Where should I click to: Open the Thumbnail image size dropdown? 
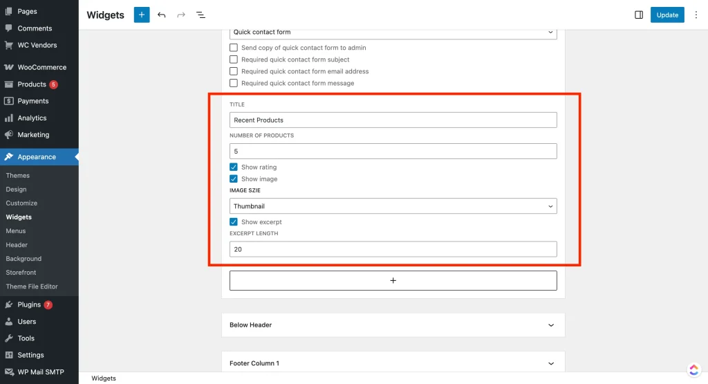coord(393,206)
